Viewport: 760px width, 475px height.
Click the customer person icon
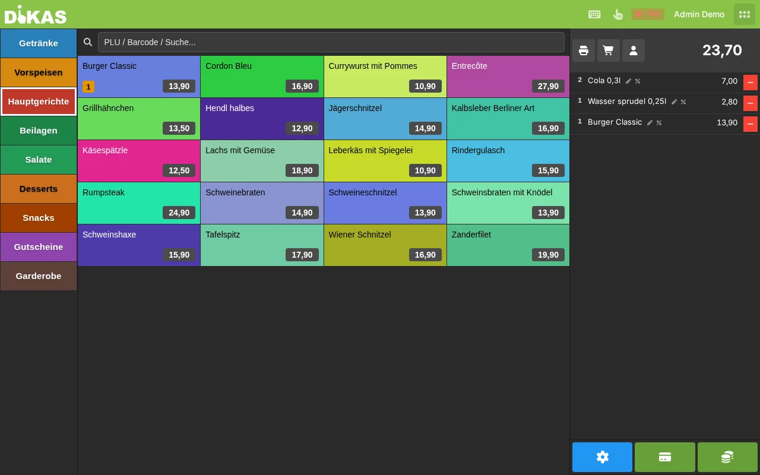click(x=634, y=50)
